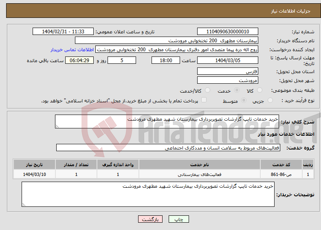Open اطلاعات تماس خریدار link
Screen dimensions: 321x230
72,50
